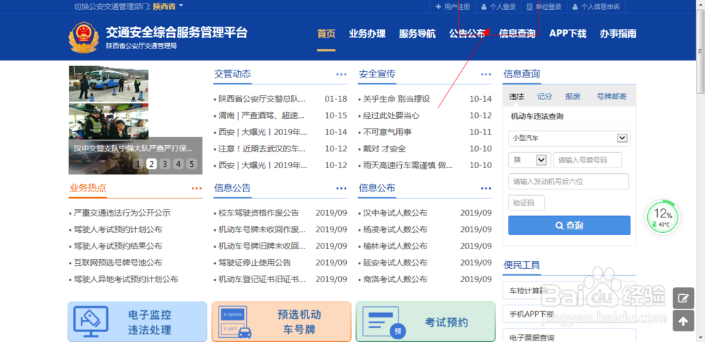This screenshot has height=342, width=705.
Task: Click the back-to-top arrow icon
Action: [683, 321]
